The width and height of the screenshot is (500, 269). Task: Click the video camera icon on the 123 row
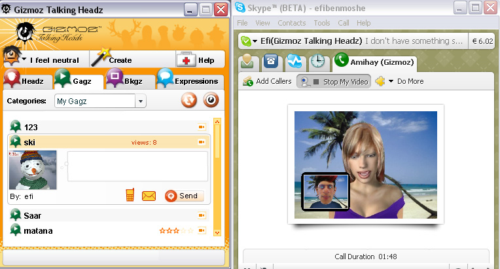tap(202, 127)
